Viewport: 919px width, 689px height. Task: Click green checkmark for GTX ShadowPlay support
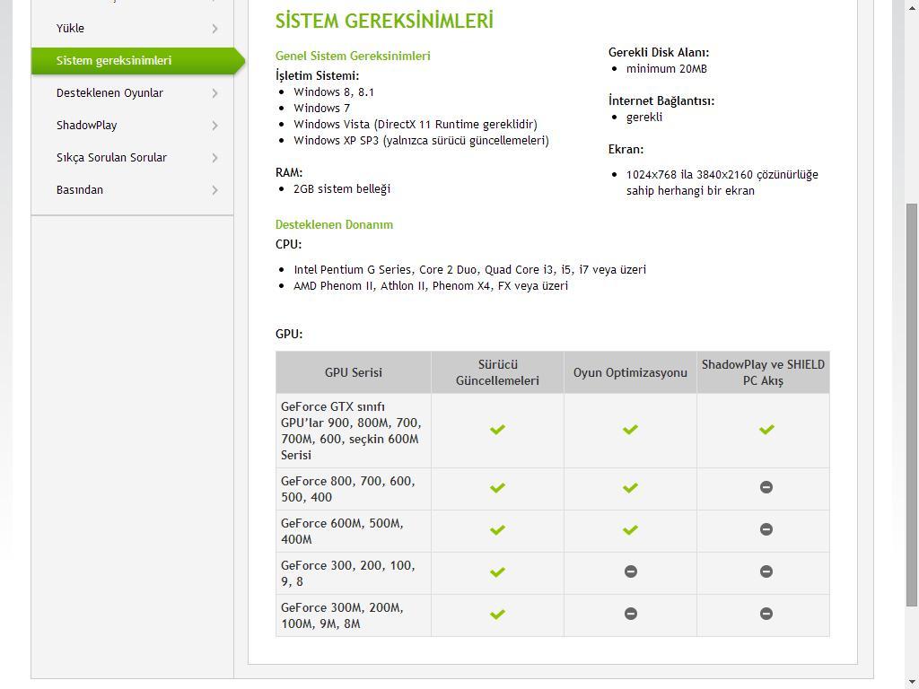(x=766, y=430)
